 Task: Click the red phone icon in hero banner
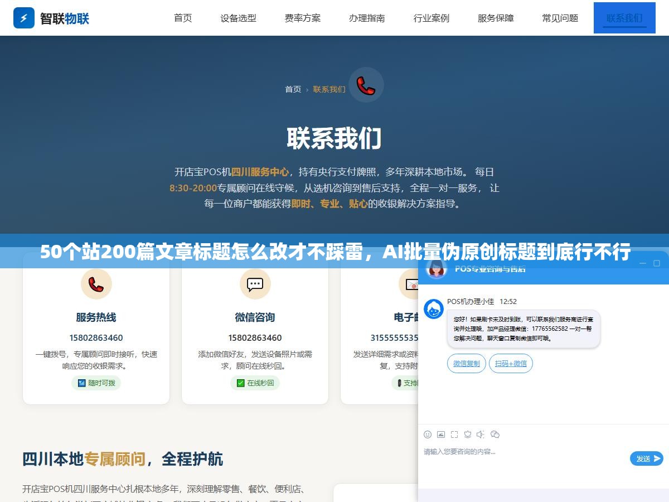pos(366,85)
